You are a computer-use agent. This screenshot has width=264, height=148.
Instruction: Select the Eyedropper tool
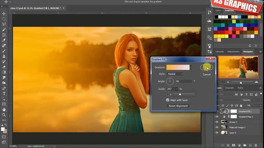pos(4,40)
